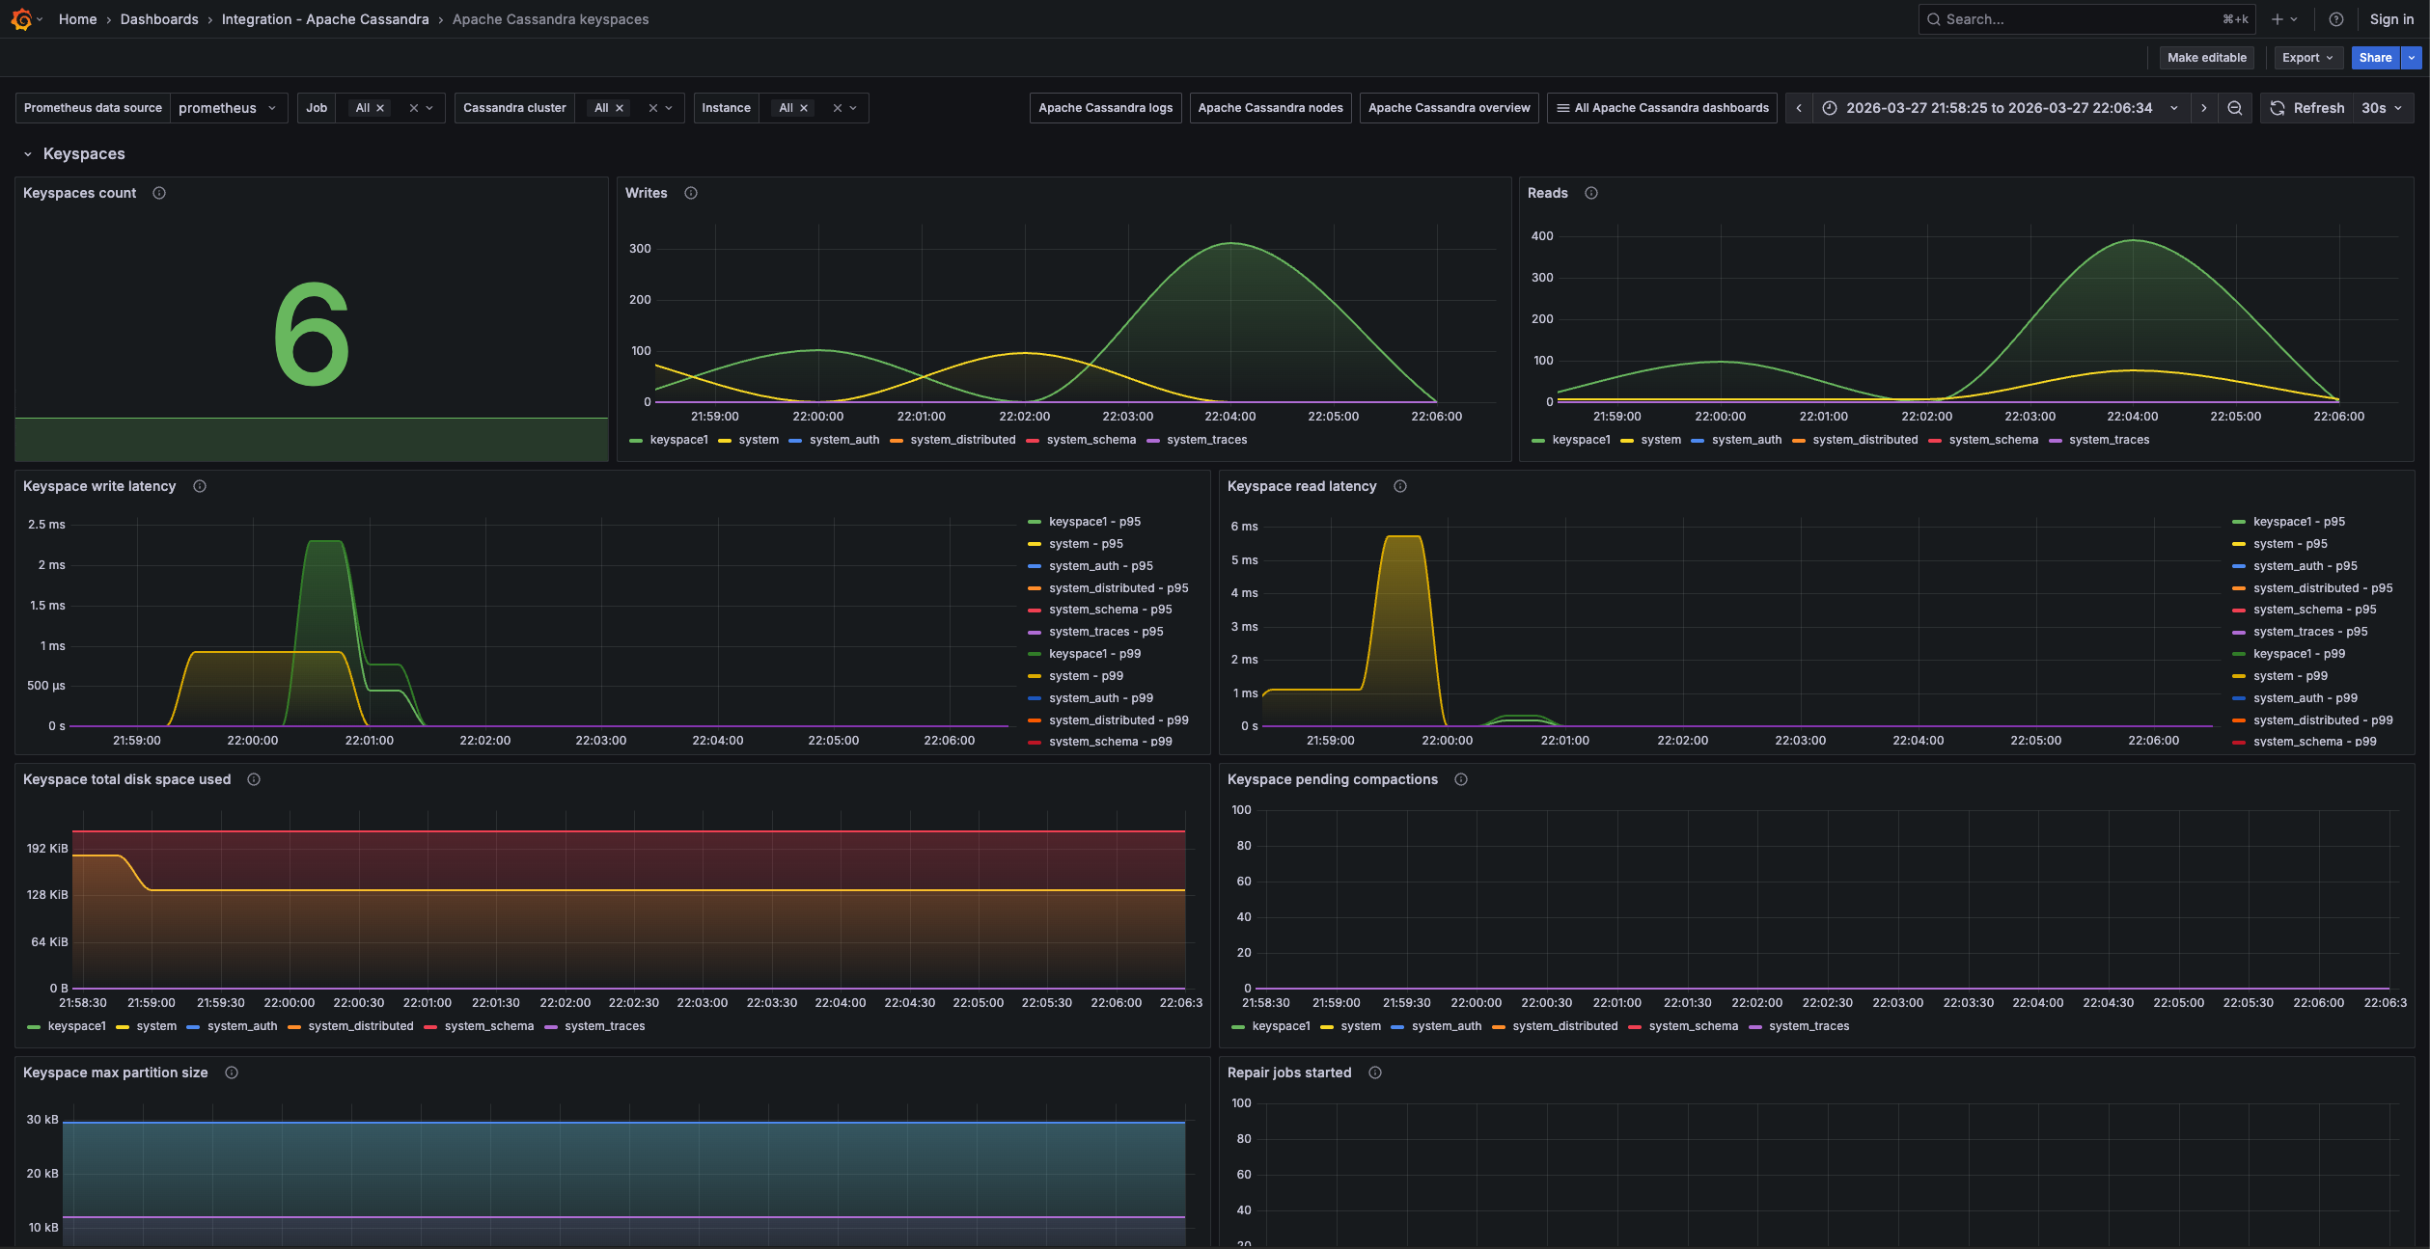Open the 30s refresh interval dropdown

[2381, 108]
